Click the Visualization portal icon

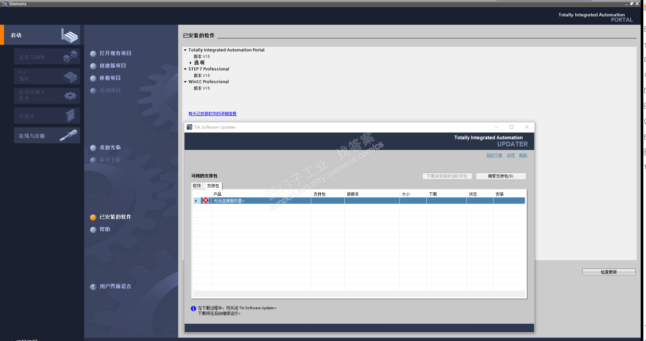pos(70,116)
